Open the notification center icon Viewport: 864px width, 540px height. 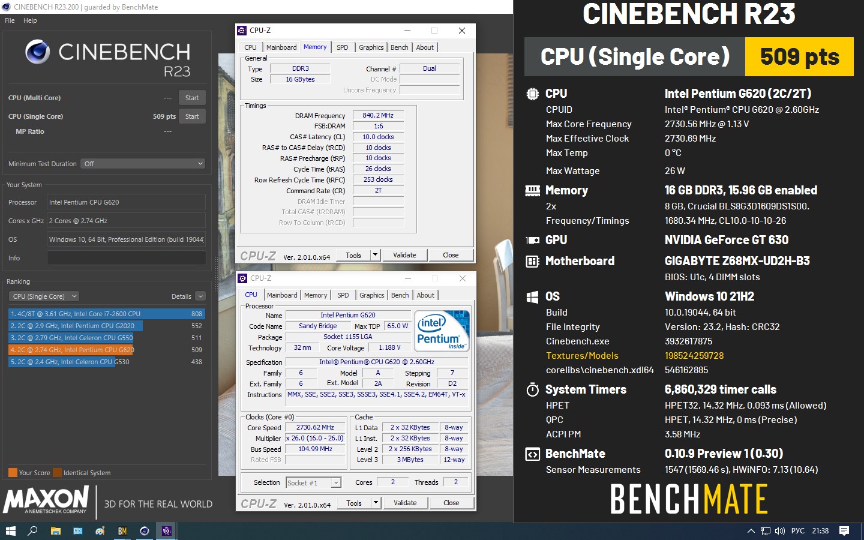coord(844,531)
